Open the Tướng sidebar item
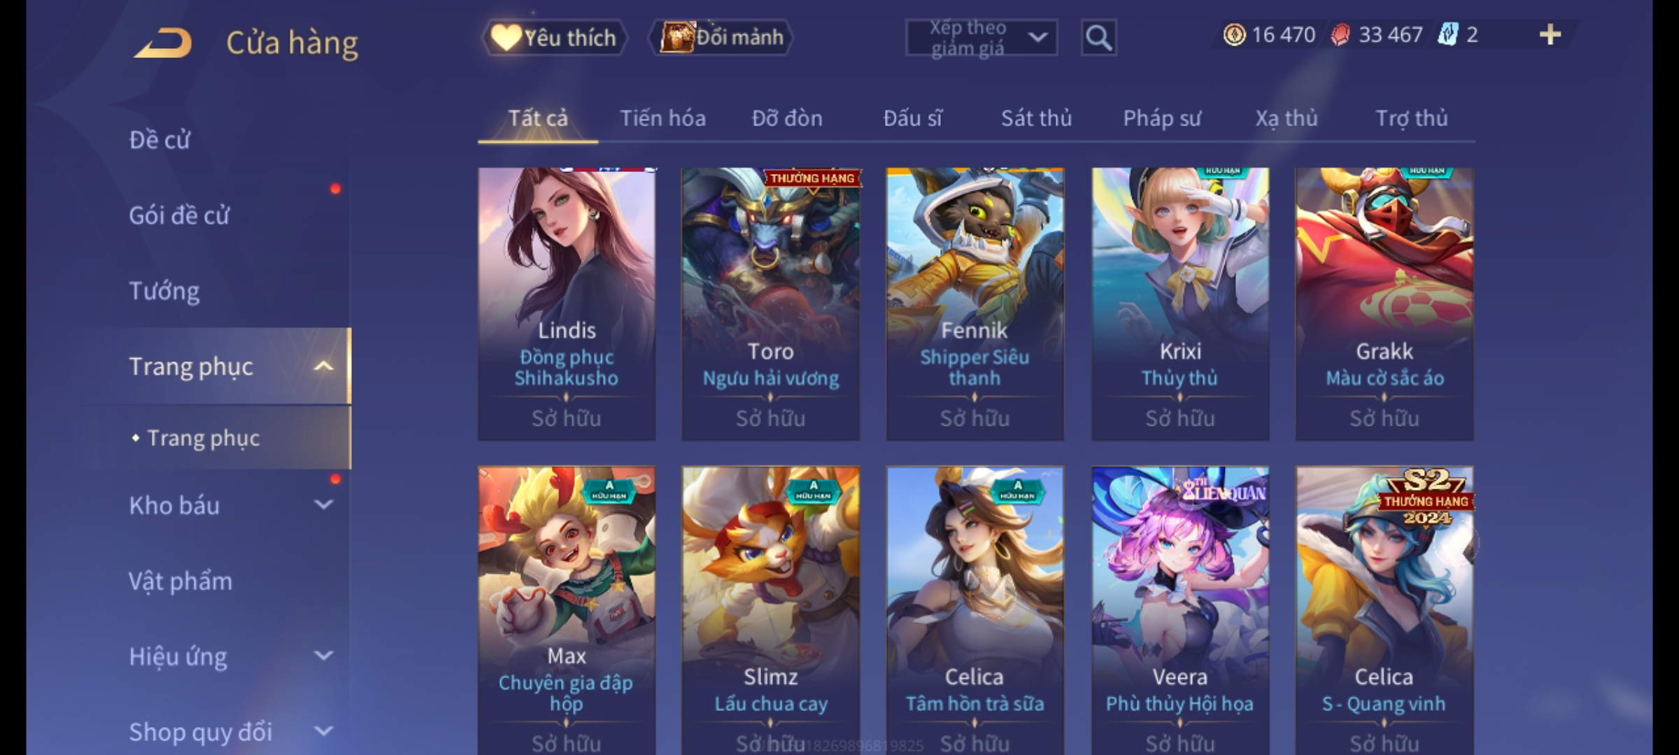 [164, 291]
